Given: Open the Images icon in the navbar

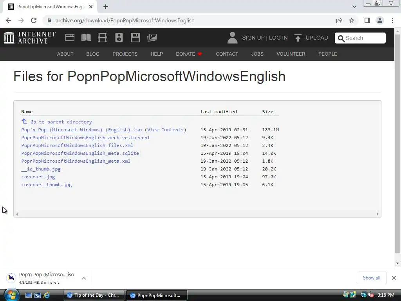Looking at the screenshot, I should (152, 38).
